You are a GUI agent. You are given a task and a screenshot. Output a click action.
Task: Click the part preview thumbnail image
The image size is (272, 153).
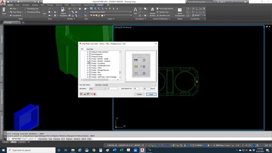141,65
